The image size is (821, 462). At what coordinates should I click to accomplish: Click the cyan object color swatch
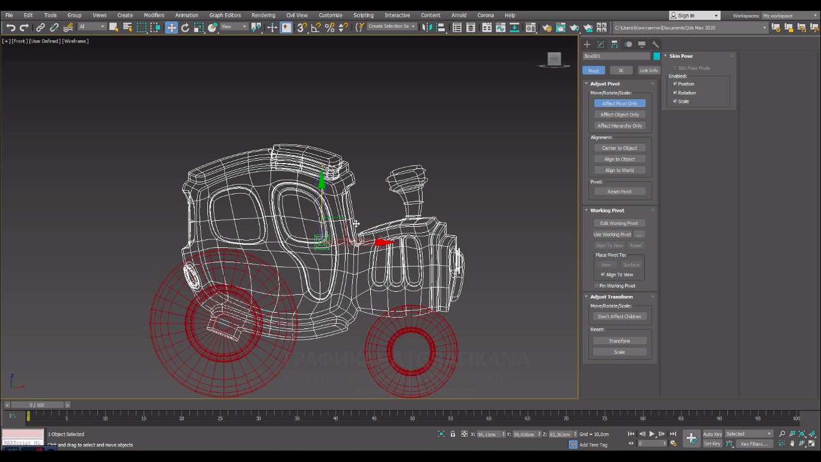656,56
